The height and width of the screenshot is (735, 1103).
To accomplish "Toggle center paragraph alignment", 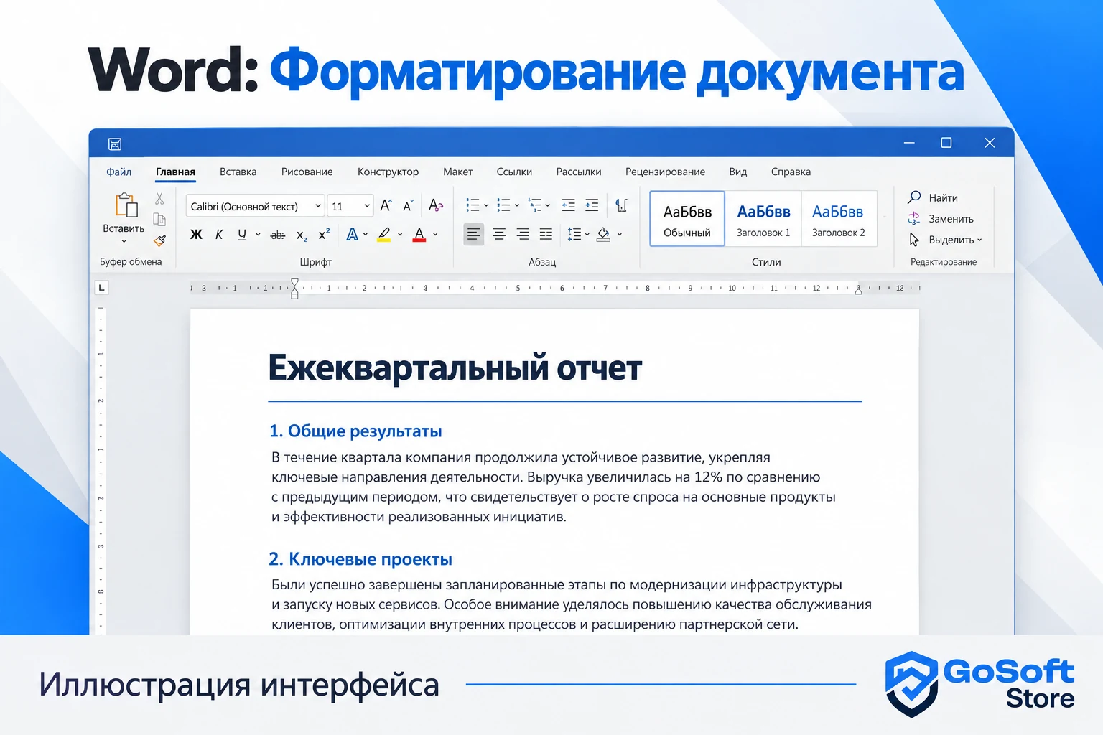I will pyautogui.click(x=499, y=234).
